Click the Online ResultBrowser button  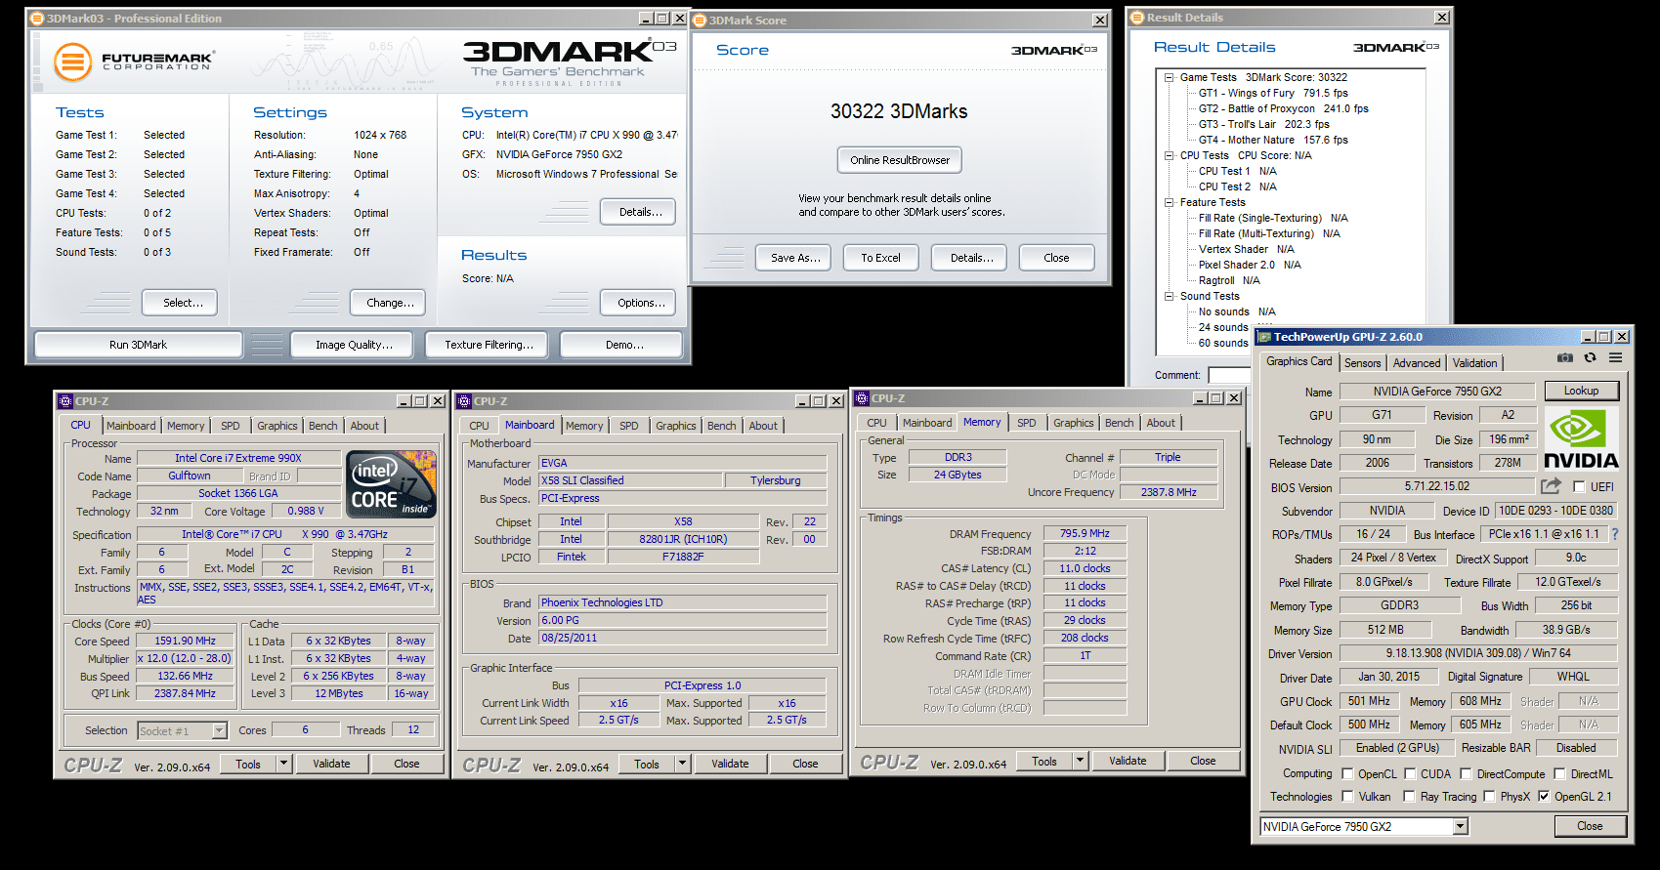[900, 160]
